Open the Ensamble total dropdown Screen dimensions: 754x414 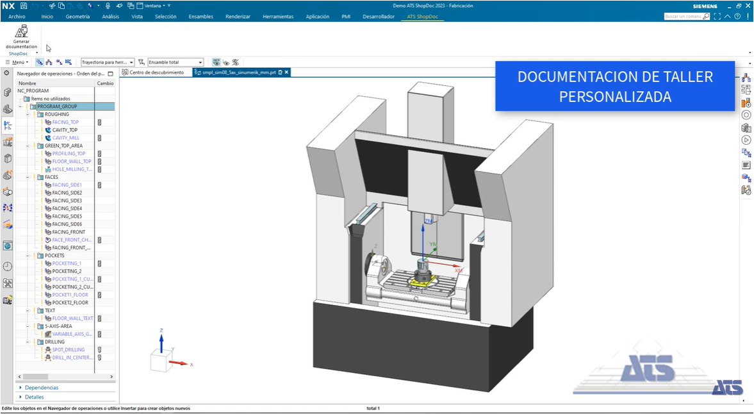[x=176, y=62]
